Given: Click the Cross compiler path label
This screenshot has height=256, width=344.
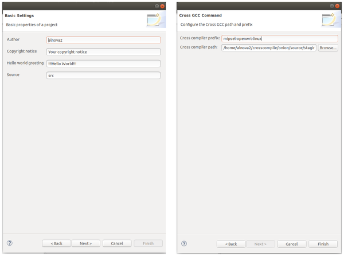Looking at the screenshot, I should click(199, 47).
